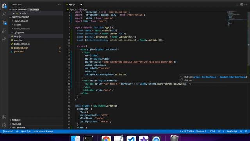Image resolution: width=250 pixels, height=141 pixels.
Task: Open the app.json file
Action: point(18,40)
